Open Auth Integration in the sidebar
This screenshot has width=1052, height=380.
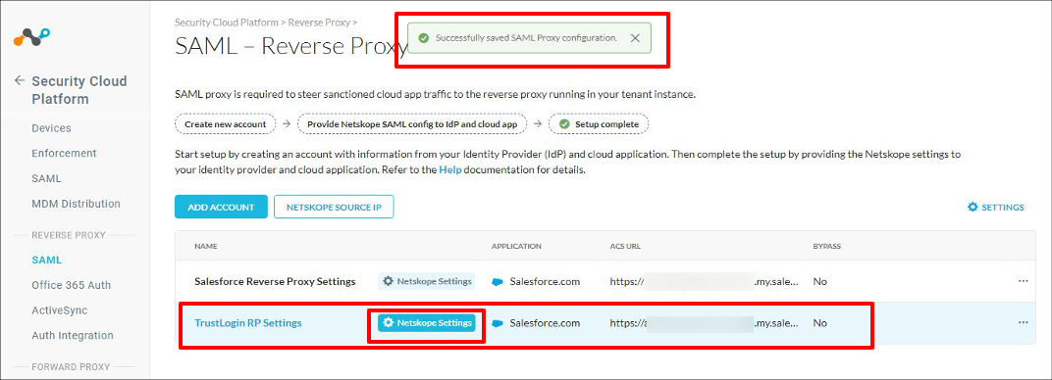click(73, 335)
